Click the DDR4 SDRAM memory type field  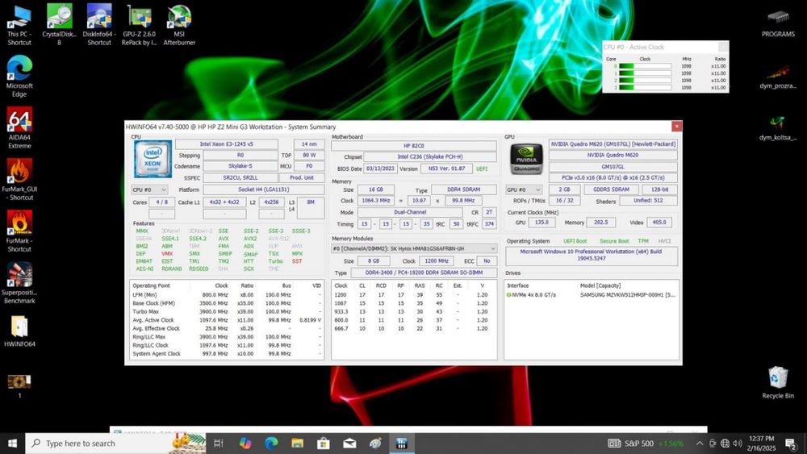(464, 190)
